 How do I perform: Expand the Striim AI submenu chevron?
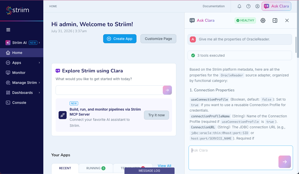coord(40,43)
